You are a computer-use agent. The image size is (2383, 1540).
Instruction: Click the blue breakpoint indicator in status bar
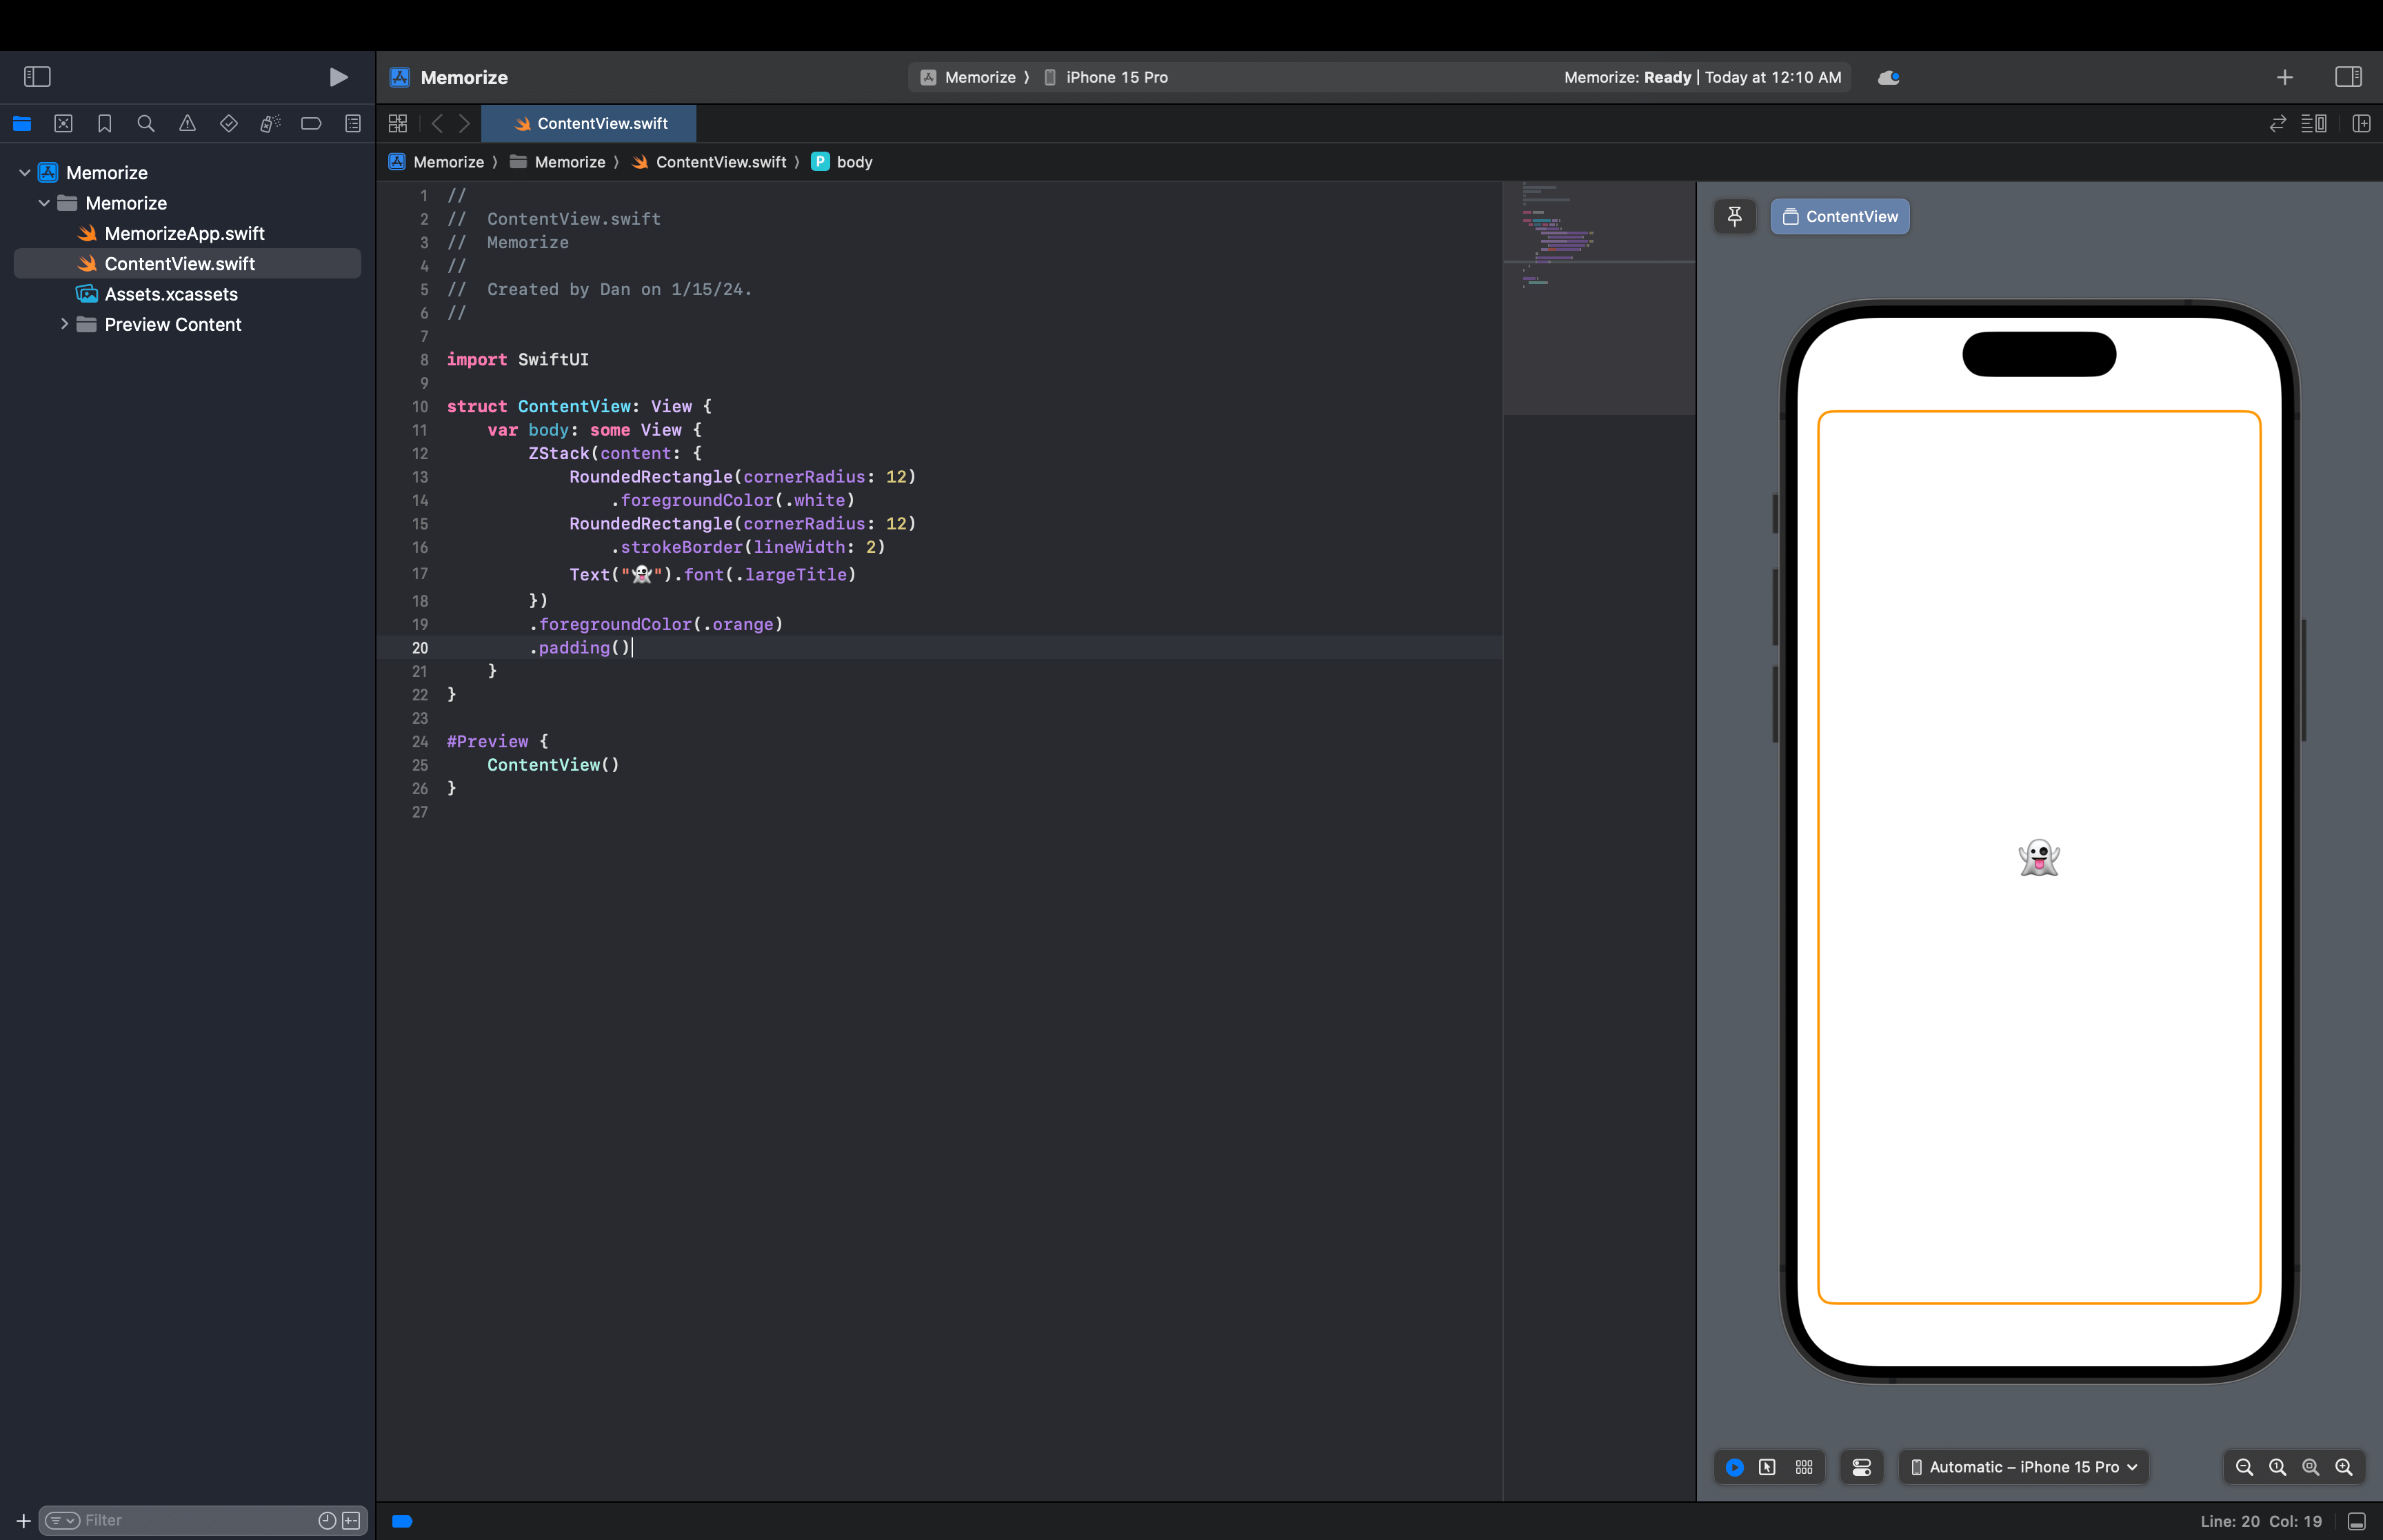click(402, 1521)
